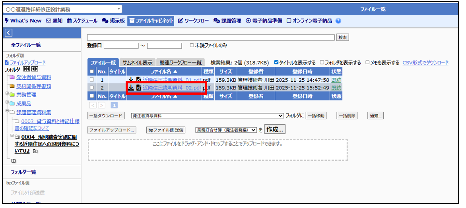The image size is (466, 208).
Task: Open the help question mark icon
Action: click(x=338, y=21)
